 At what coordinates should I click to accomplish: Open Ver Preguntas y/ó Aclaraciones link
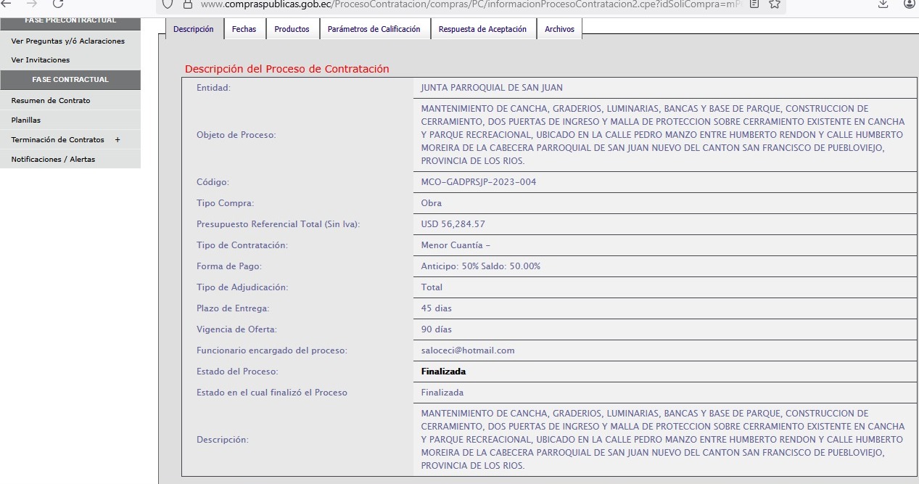coord(67,41)
